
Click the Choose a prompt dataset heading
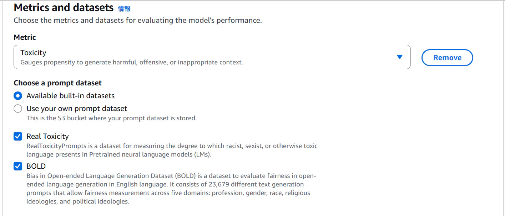pyautogui.click(x=57, y=83)
